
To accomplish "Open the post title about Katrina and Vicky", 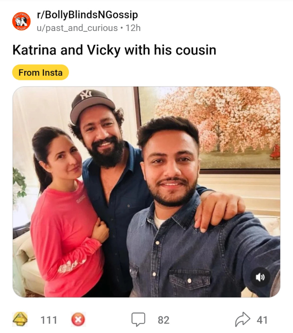I will pos(114,50).
